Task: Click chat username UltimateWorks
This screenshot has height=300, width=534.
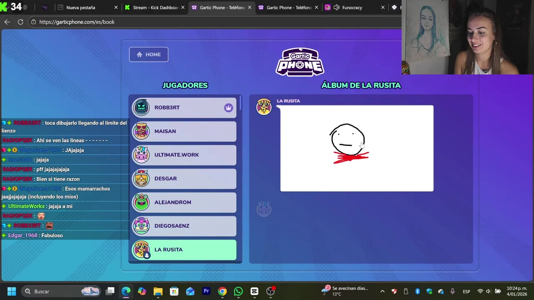Action: pos(26,206)
